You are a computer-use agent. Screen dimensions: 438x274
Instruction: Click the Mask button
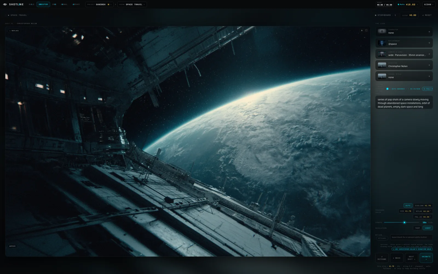click(x=397, y=258)
